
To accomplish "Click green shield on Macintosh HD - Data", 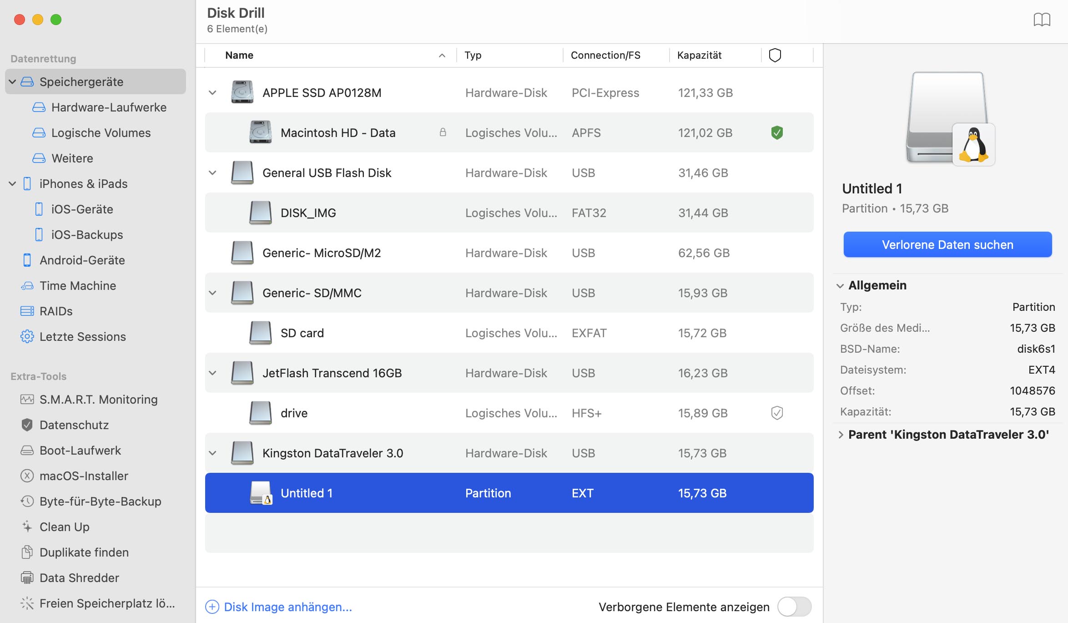I will [x=777, y=132].
